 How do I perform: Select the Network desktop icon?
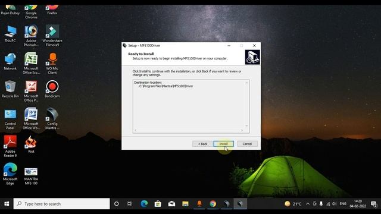click(x=10, y=62)
